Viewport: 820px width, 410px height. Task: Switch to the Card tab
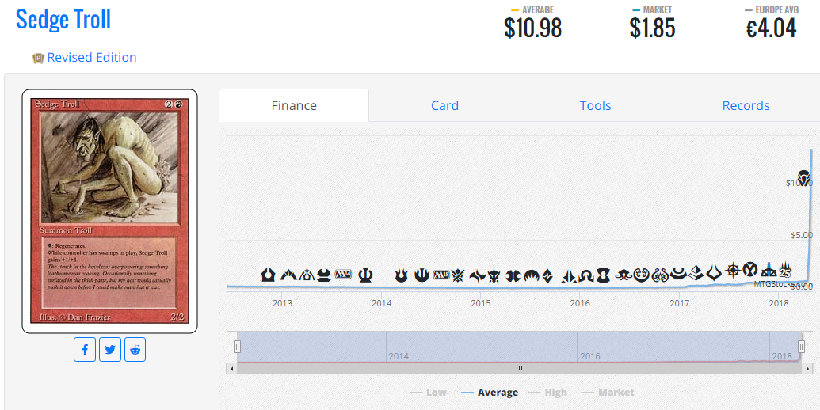click(x=444, y=105)
